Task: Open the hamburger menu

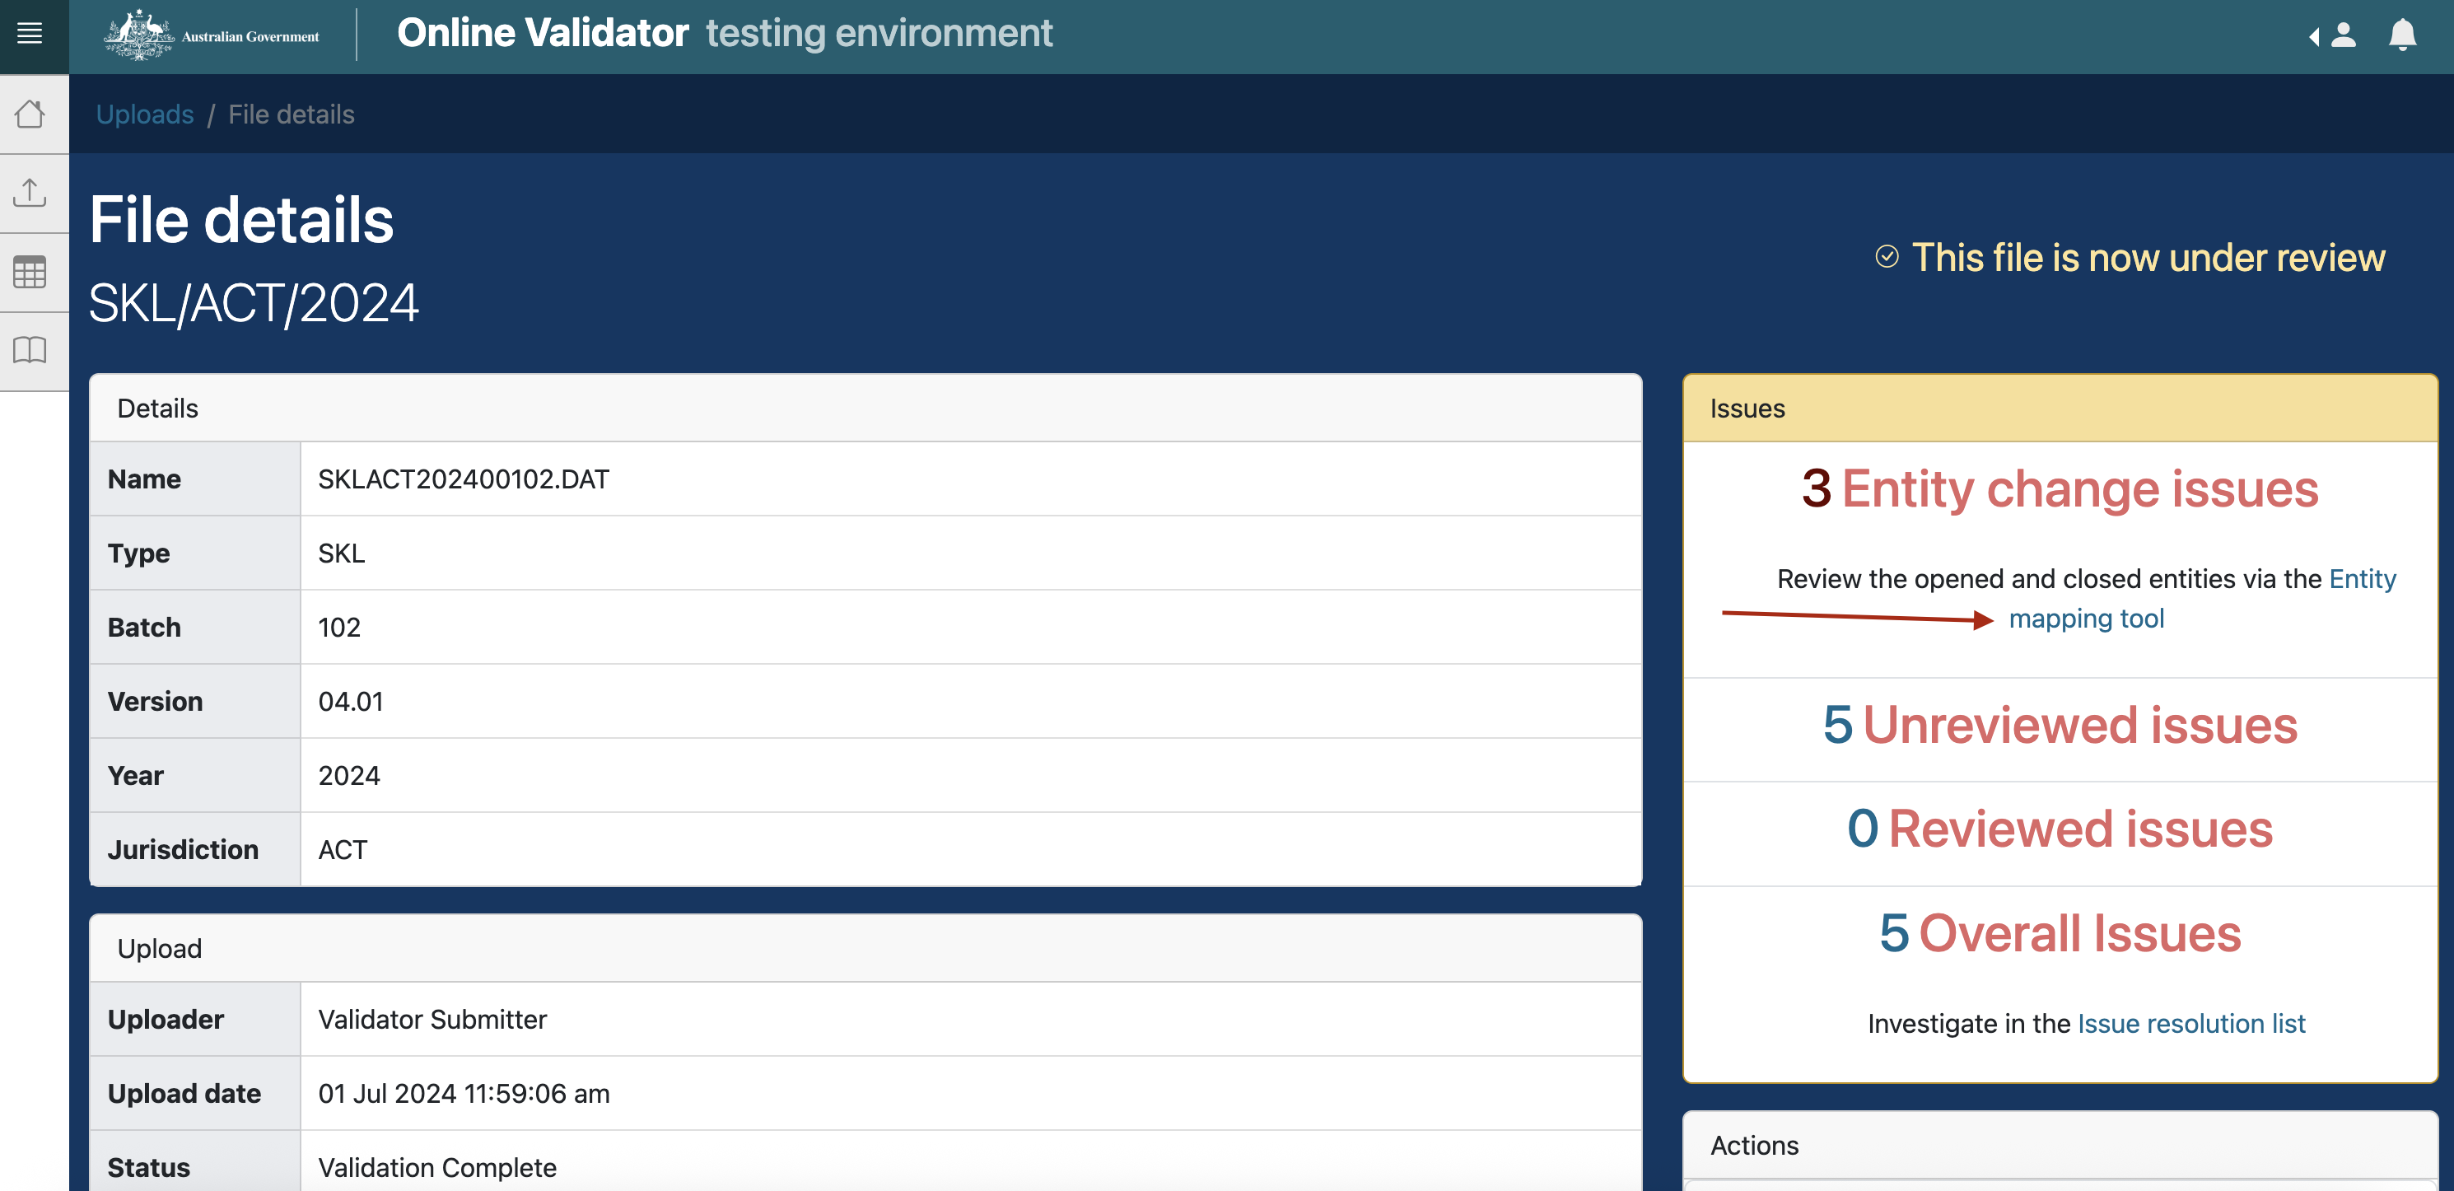Action: (x=30, y=35)
